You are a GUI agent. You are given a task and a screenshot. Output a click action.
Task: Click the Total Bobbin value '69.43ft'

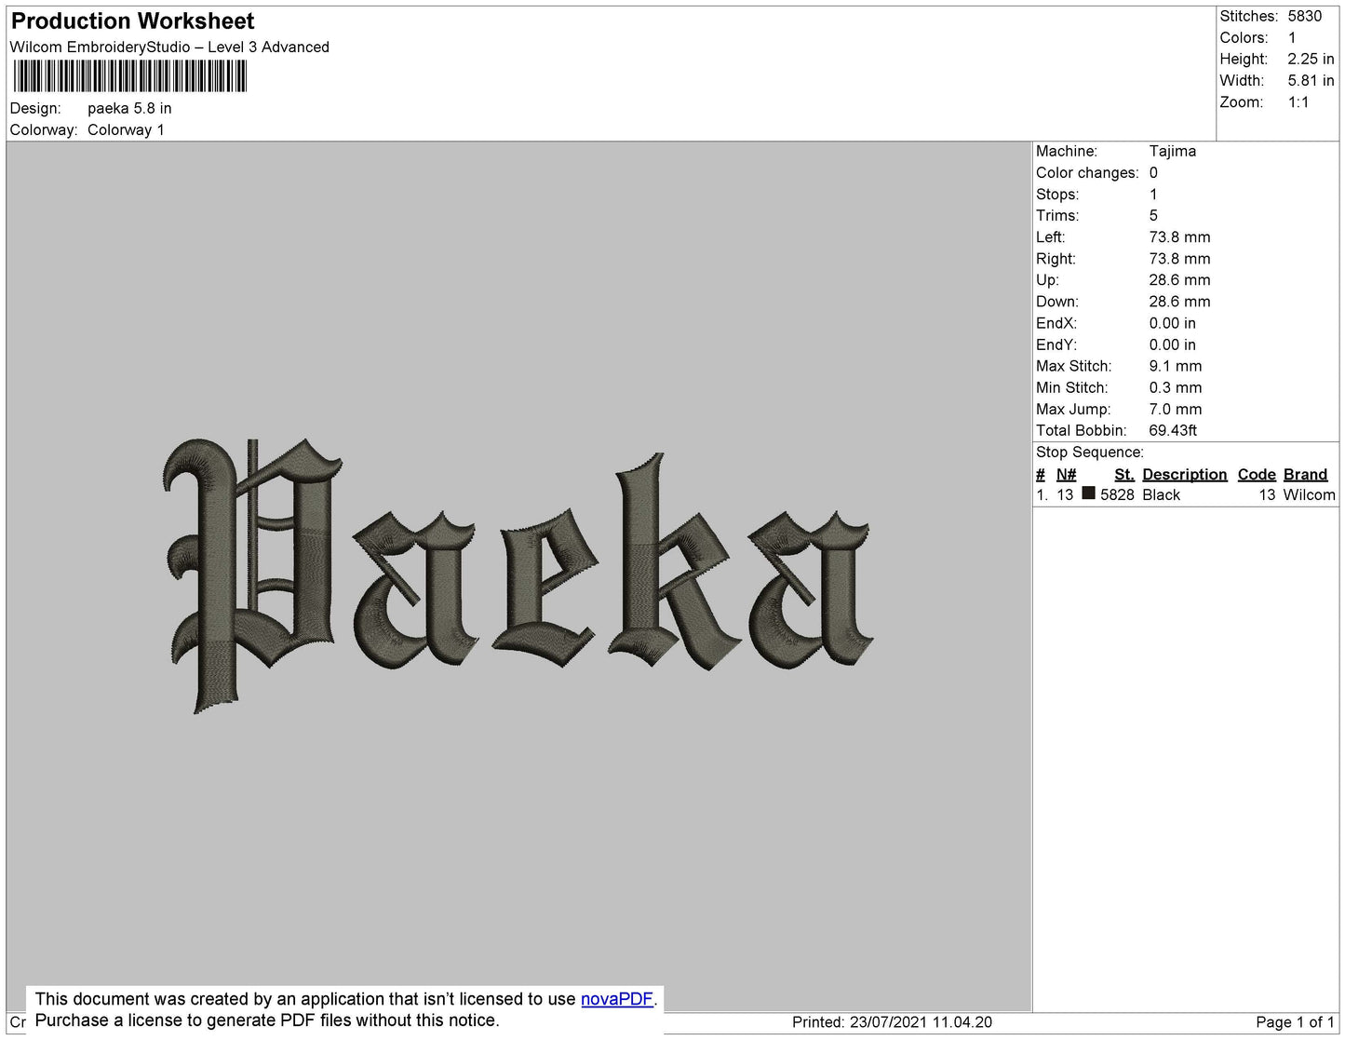click(1173, 431)
